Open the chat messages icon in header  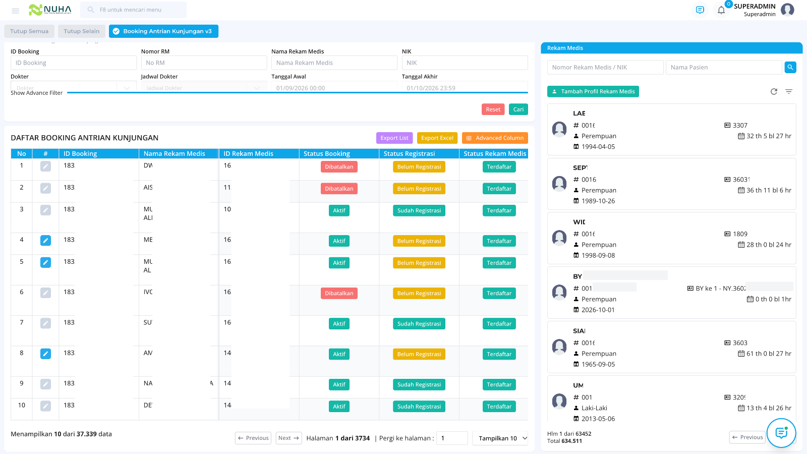[700, 10]
